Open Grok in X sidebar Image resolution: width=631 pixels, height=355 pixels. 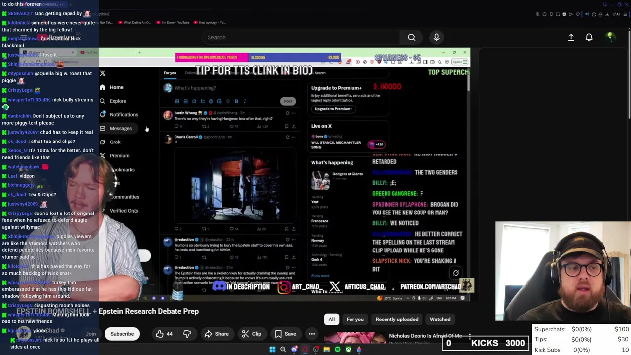(110, 142)
